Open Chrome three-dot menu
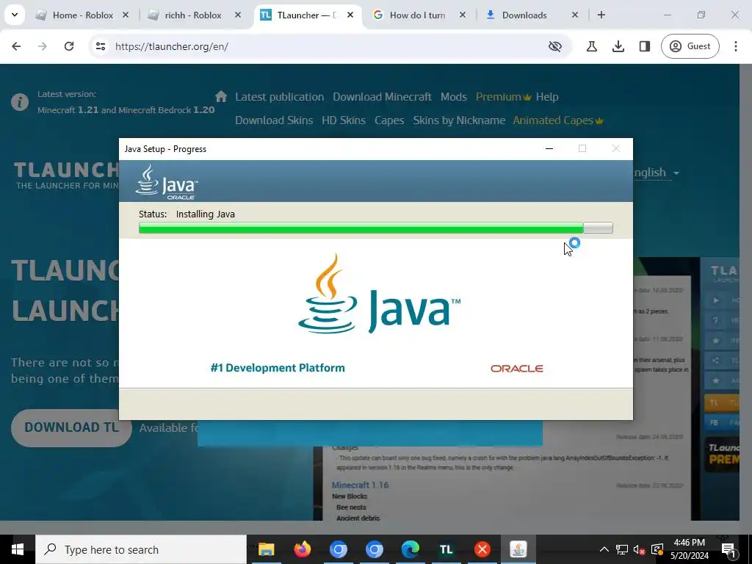752x564 pixels. coord(736,46)
